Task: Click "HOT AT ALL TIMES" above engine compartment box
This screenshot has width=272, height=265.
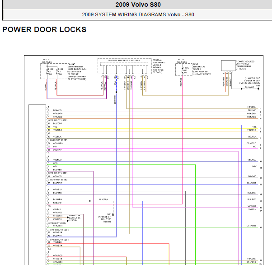Action: (x=47, y=61)
